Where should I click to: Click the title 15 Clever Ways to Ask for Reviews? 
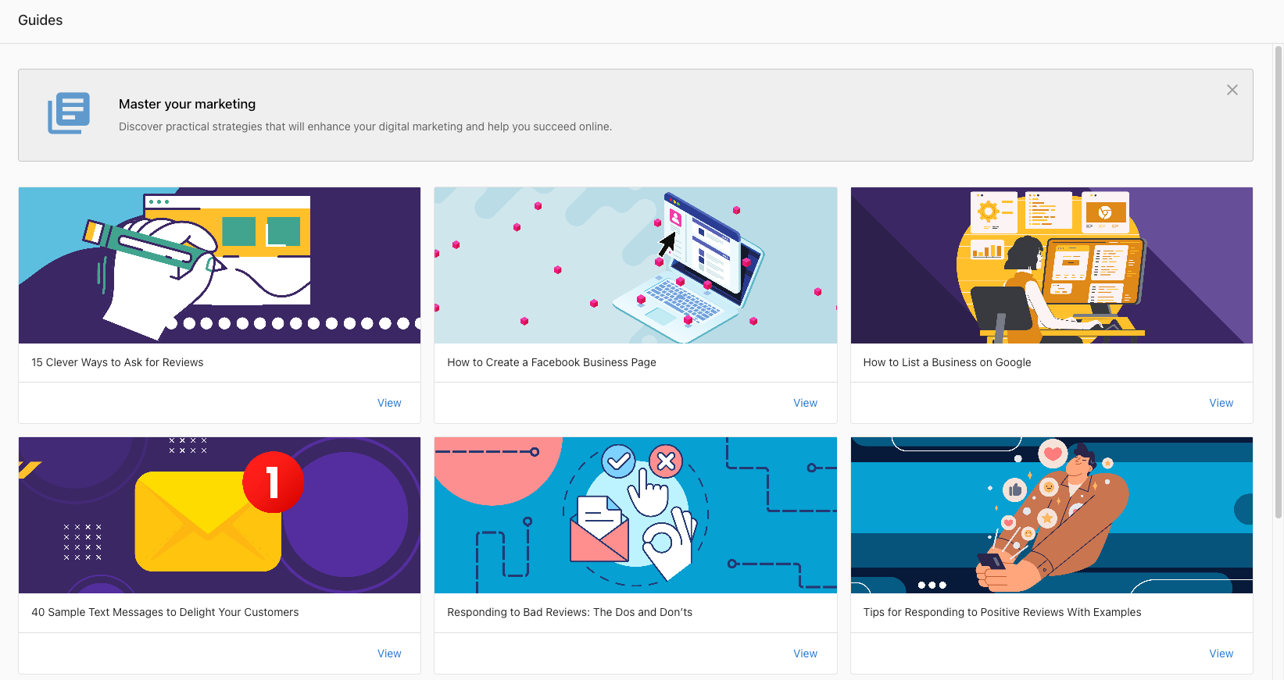pyautogui.click(x=117, y=362)
